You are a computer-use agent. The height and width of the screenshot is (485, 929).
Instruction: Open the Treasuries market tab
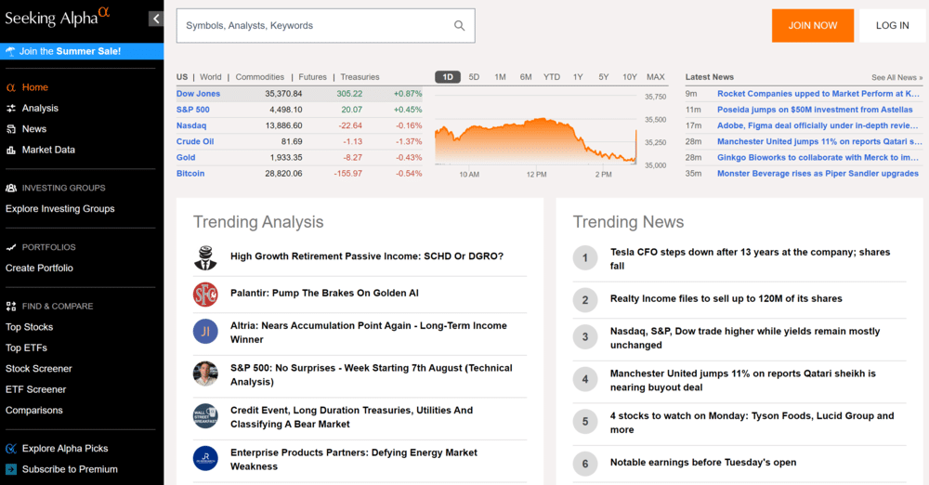(x=360, y=77)
